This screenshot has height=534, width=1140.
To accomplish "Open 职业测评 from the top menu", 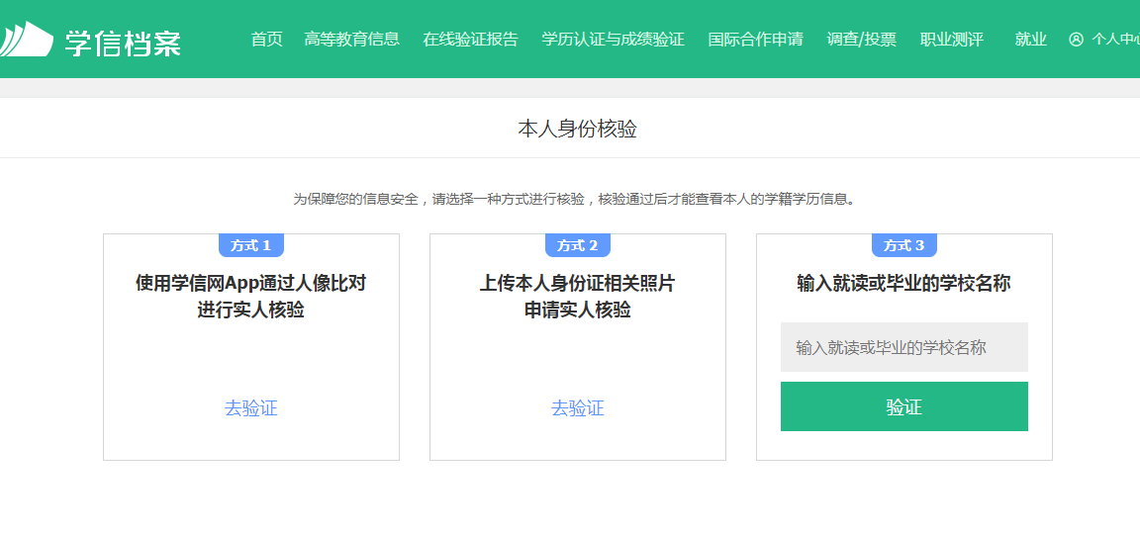I will (951, 40).
